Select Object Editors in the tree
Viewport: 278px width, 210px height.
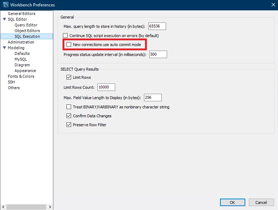pos(27,31)
